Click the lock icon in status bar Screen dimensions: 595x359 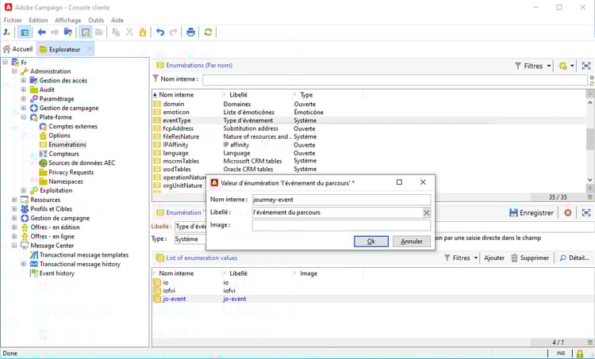(580, 353)
